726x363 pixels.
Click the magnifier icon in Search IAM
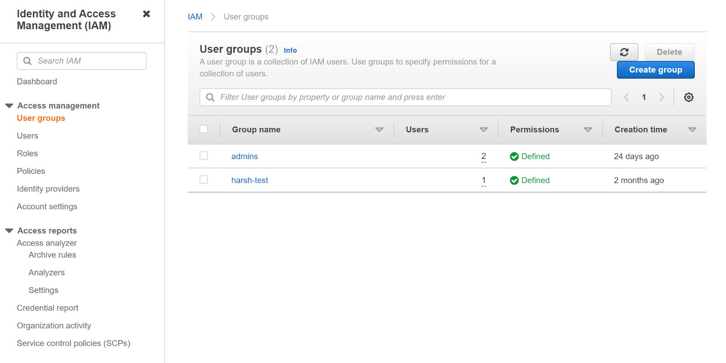[28, 61]
